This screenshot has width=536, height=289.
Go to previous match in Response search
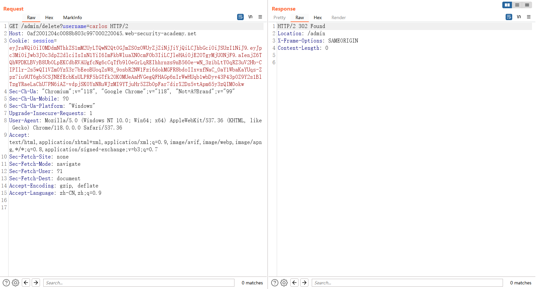tap(295, 282)
